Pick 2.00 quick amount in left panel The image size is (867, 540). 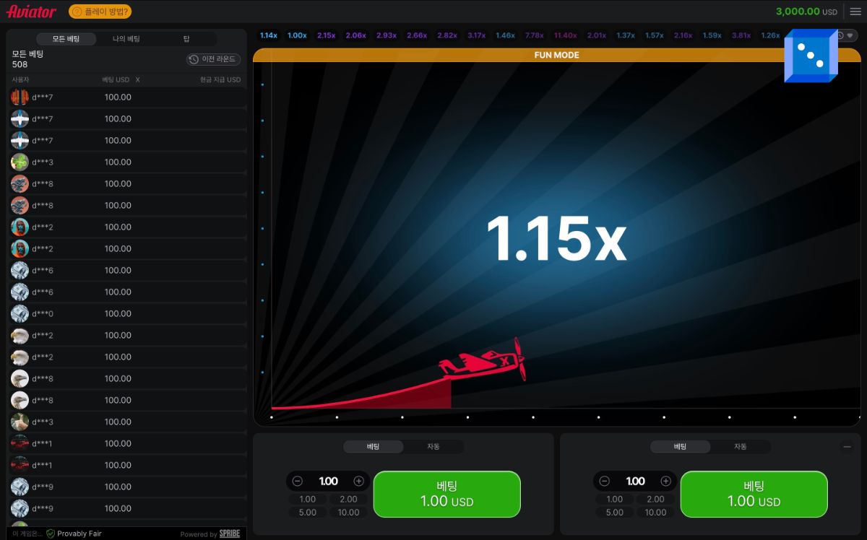tap(348, 499)
